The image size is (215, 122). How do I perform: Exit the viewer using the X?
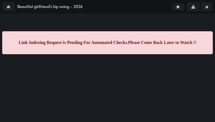(x=207, y=7)
